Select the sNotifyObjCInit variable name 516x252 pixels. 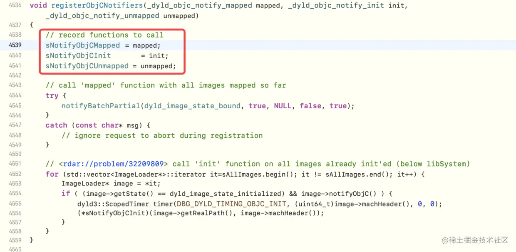pyautogui.click(x=77, y=55)
